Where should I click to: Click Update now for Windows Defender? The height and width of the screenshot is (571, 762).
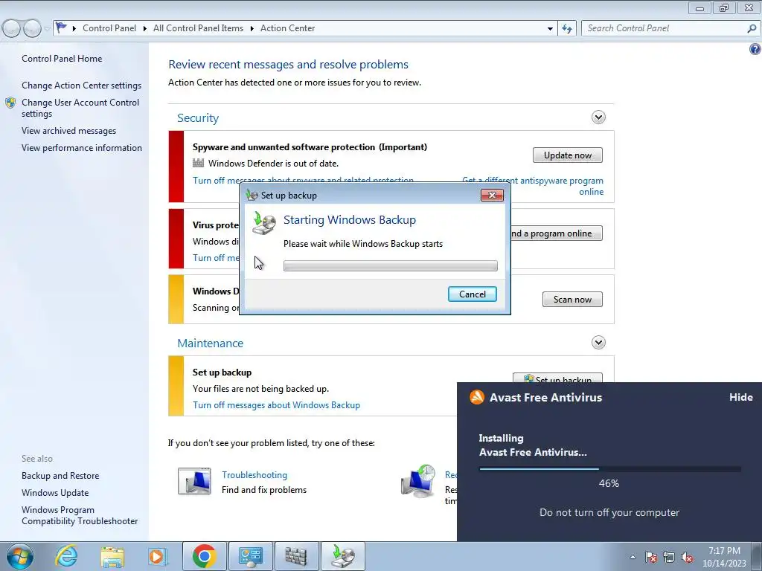568,155
